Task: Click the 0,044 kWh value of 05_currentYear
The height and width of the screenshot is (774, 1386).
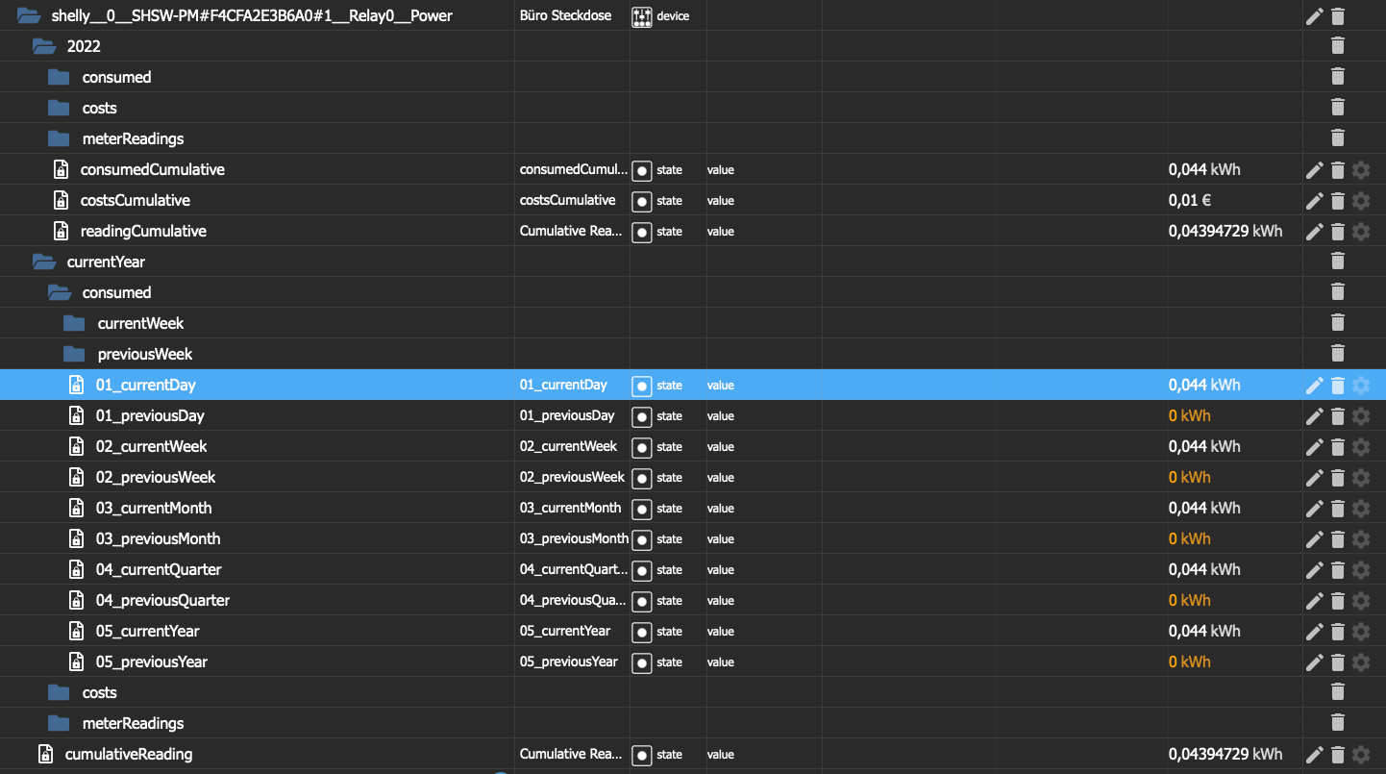Action: (x=1204, y=631)
